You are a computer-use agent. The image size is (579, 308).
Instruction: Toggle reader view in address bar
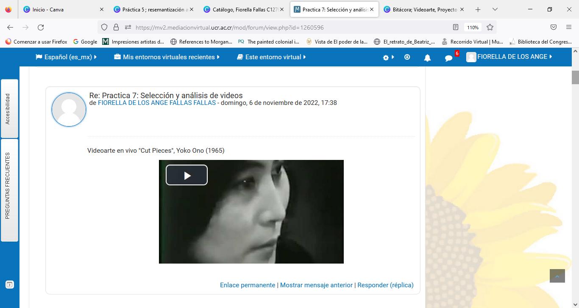[x=456, y=27]
